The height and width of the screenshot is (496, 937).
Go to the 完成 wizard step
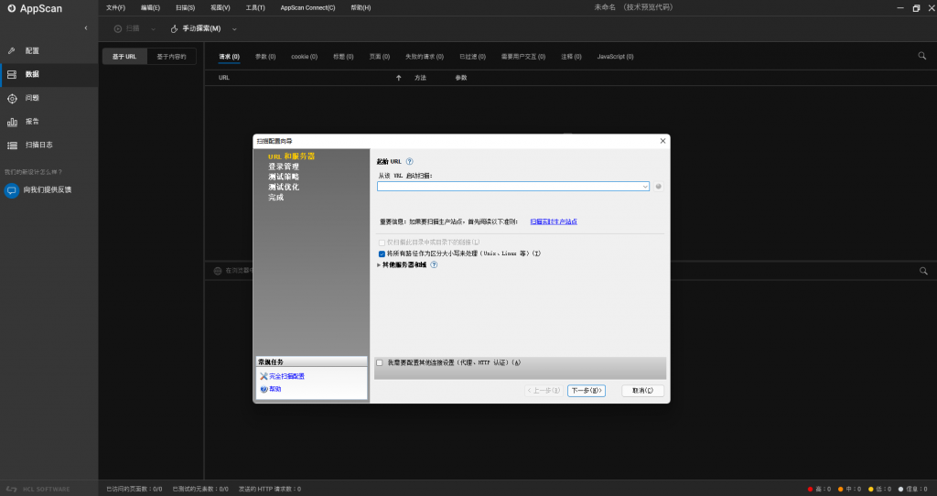click(x=275, y=197)
